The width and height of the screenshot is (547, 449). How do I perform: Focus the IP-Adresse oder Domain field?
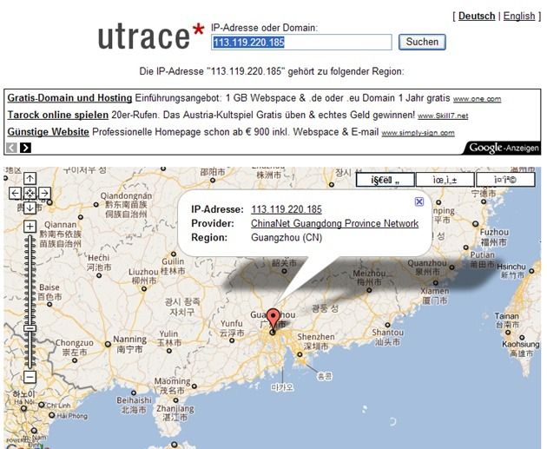point(301,43)
